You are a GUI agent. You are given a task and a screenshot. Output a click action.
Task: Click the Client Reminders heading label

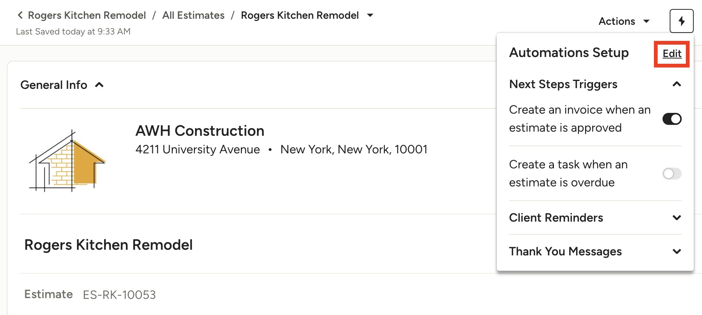(556, 217)
